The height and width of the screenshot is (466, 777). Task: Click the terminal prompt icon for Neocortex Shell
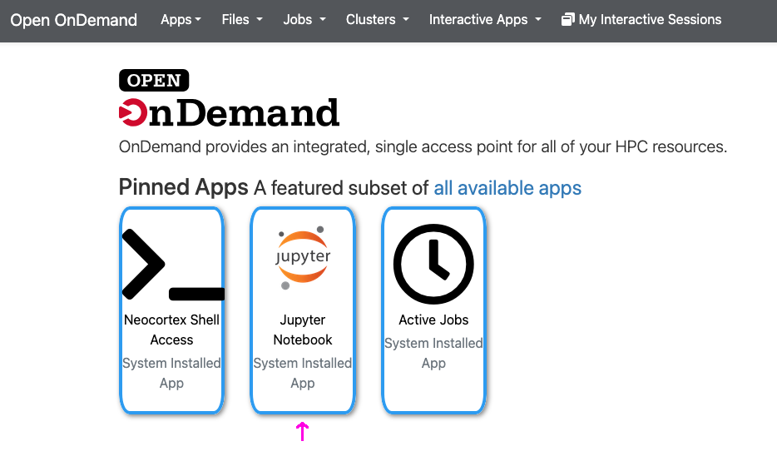point(172,264)
